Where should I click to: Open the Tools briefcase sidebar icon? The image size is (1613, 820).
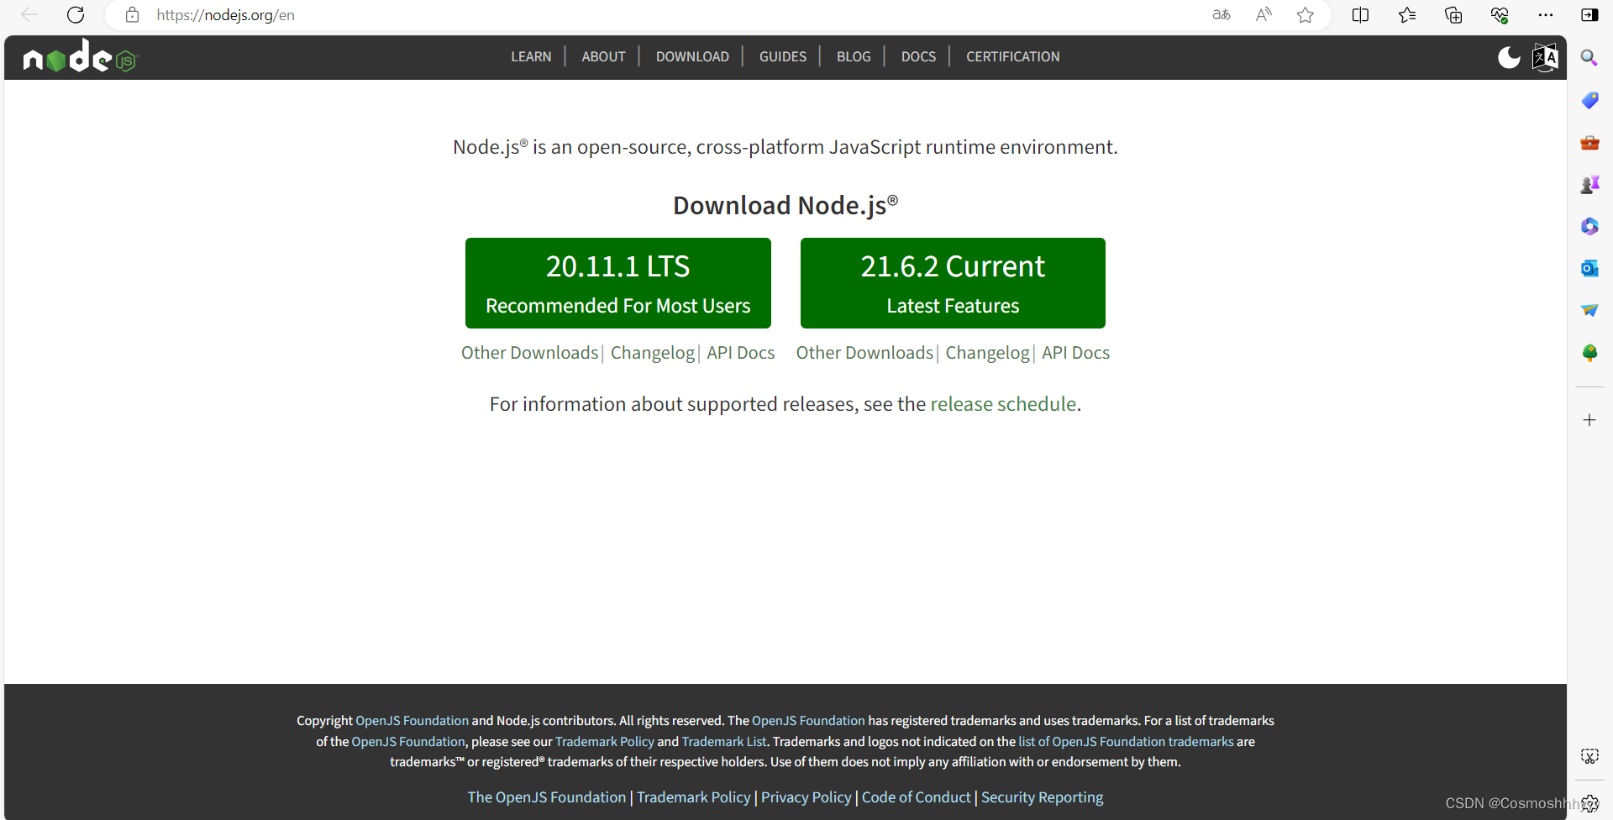pos(1589,143)
